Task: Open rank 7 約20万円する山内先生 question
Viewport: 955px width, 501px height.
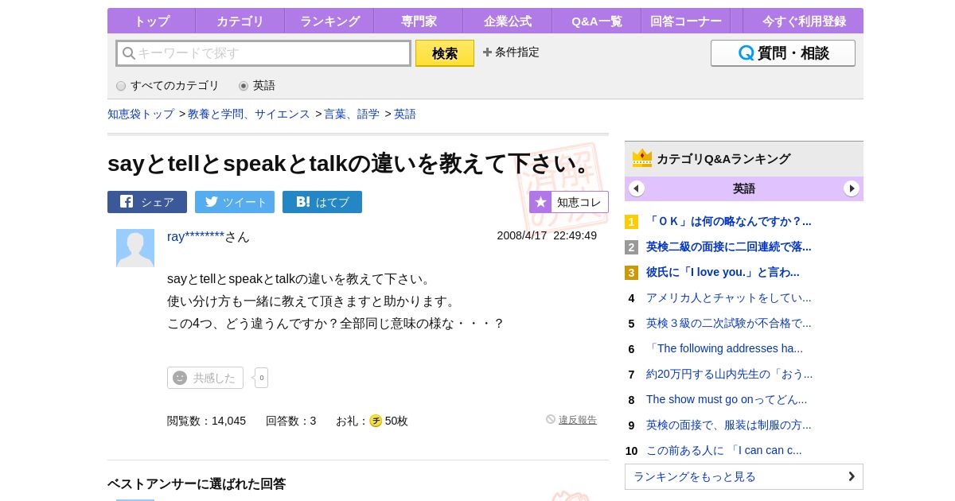Action: (x=730, y=374)
